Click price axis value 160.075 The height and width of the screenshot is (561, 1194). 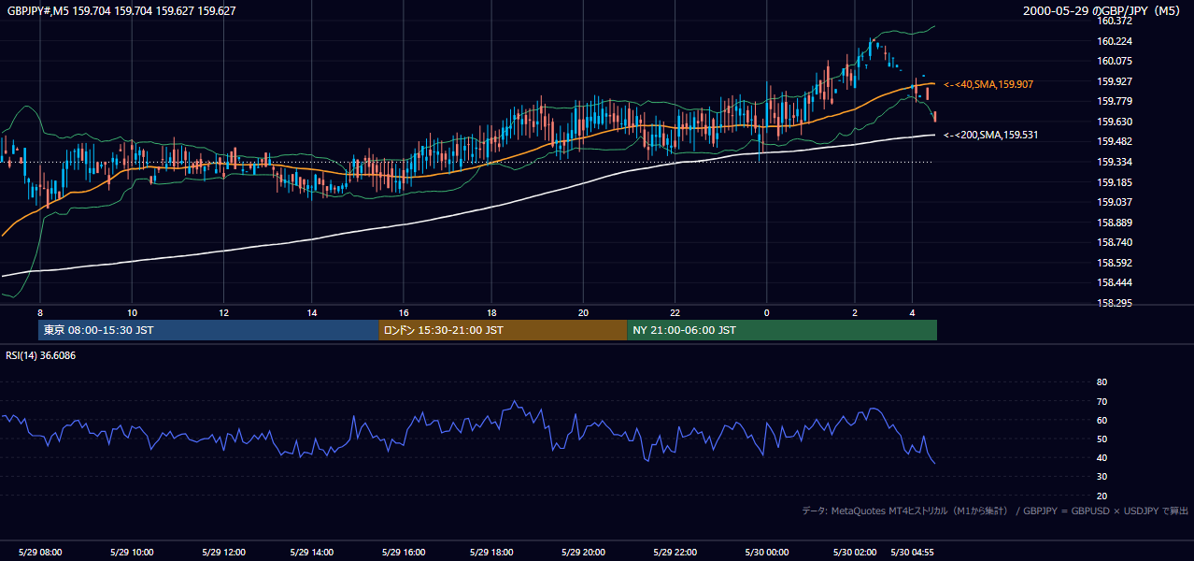(x=1116, y=61)
